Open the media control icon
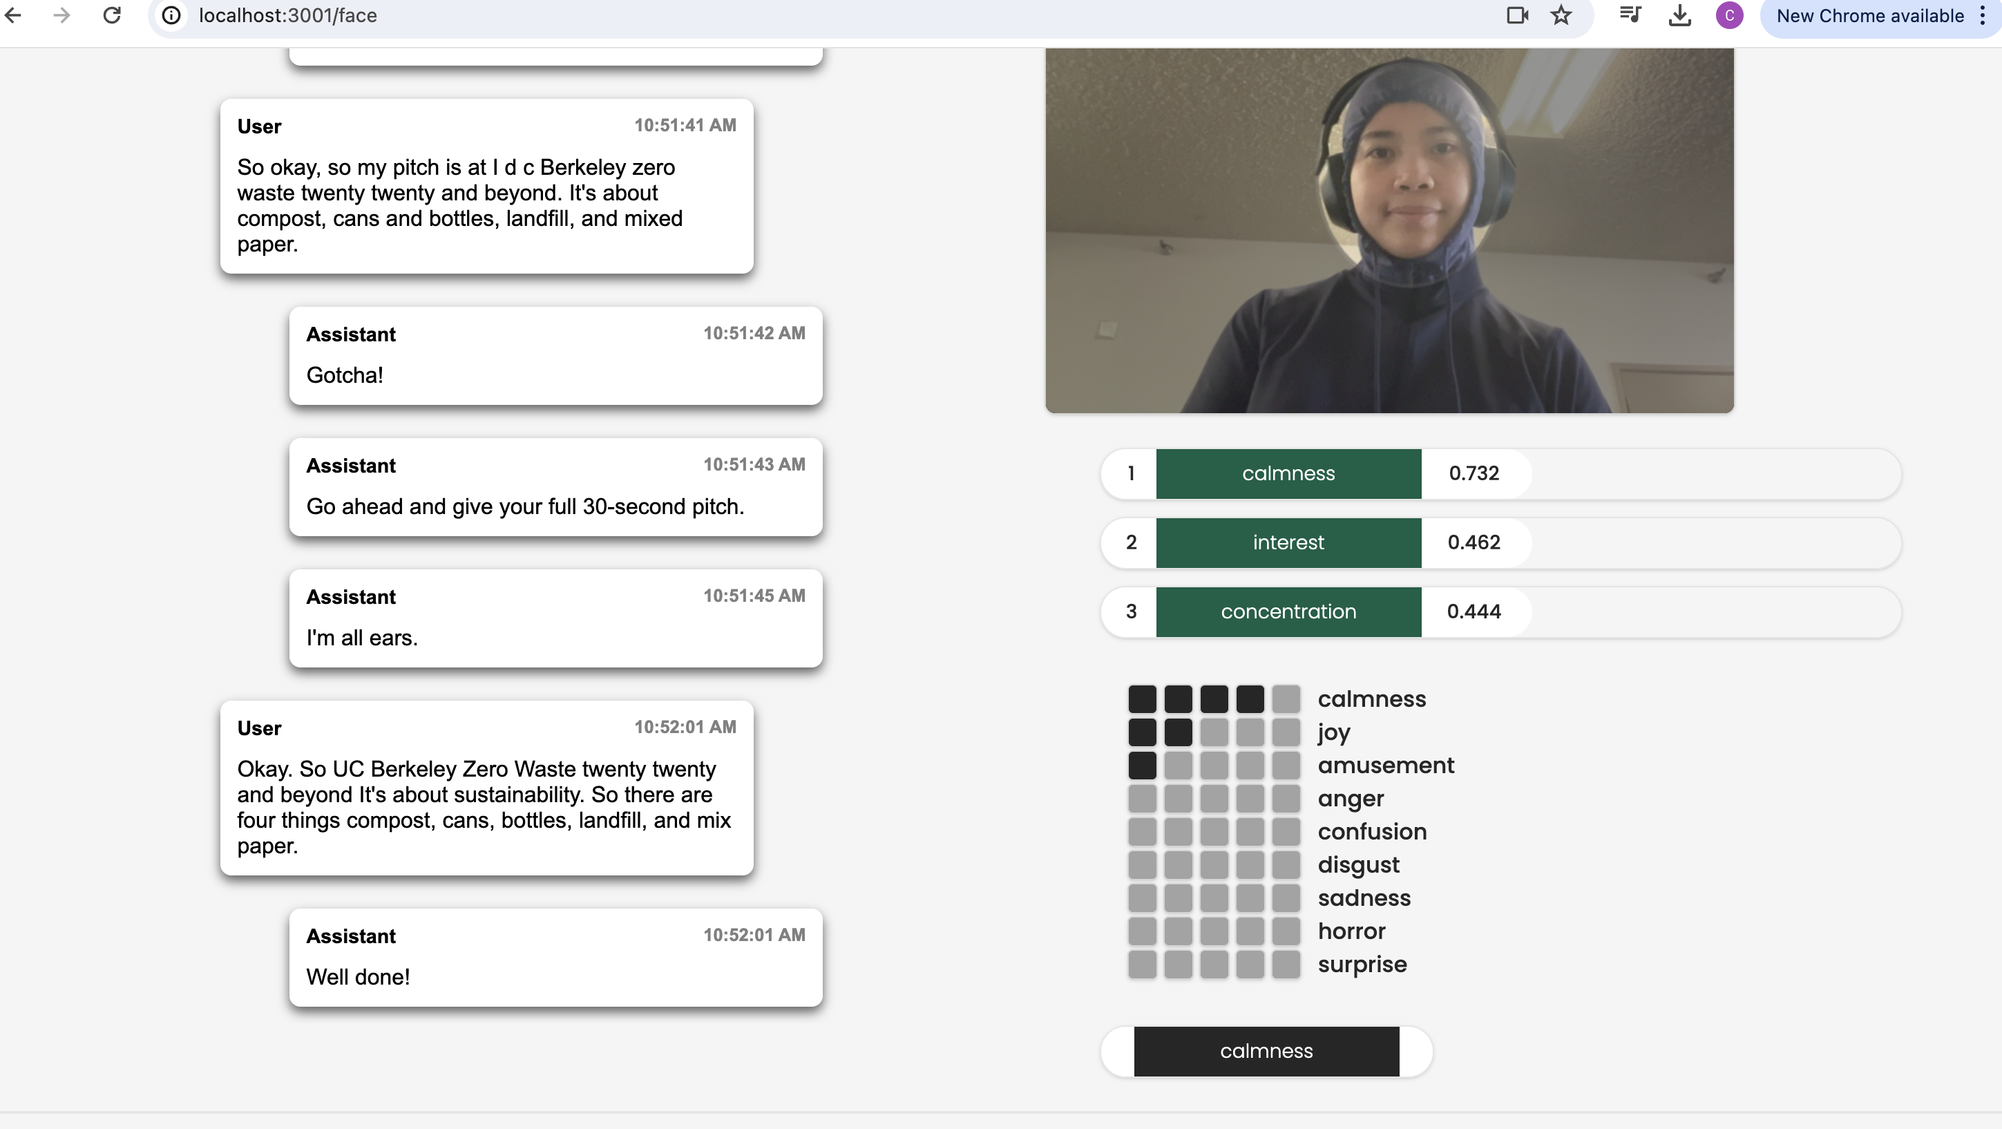Image resolution: width=2002 pixels, height=1129 pixels. point(1630,16)
